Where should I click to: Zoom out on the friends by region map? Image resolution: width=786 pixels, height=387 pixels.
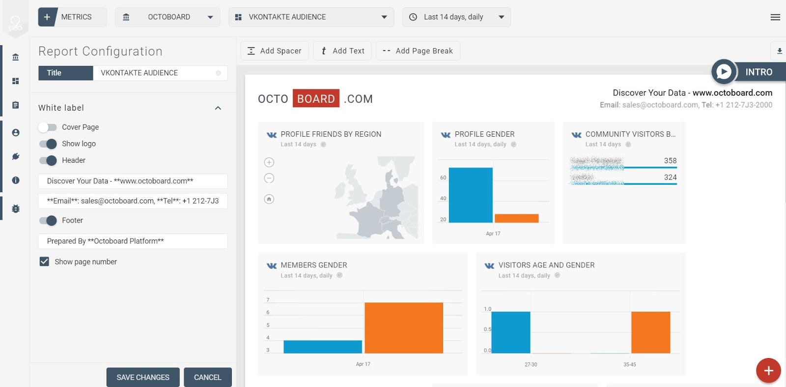[x=269, y=178]
